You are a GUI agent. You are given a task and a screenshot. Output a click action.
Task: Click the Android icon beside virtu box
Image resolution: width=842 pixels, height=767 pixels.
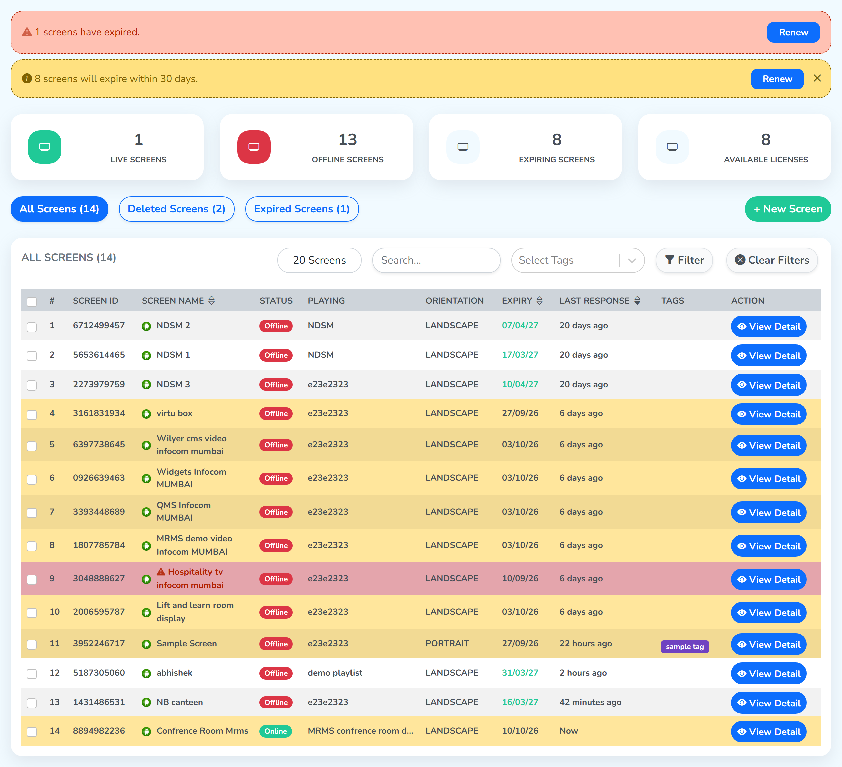[146, 414]
